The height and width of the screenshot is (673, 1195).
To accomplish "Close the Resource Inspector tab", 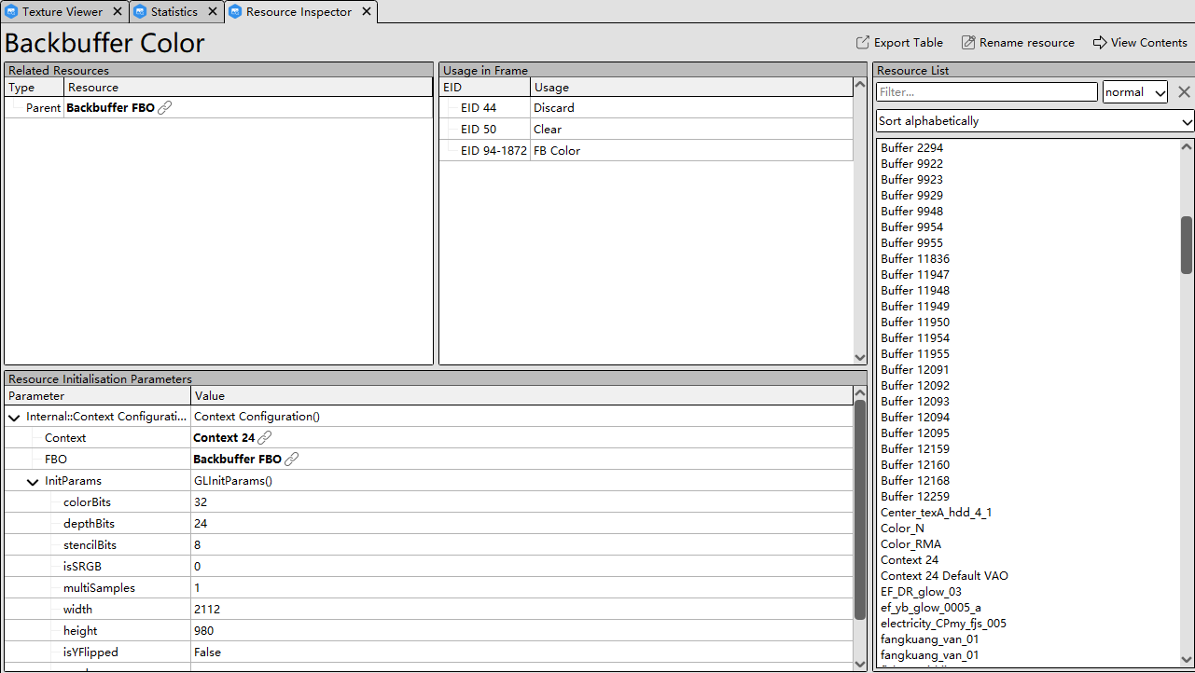I will pyautogui.click(x=367, y=12).
